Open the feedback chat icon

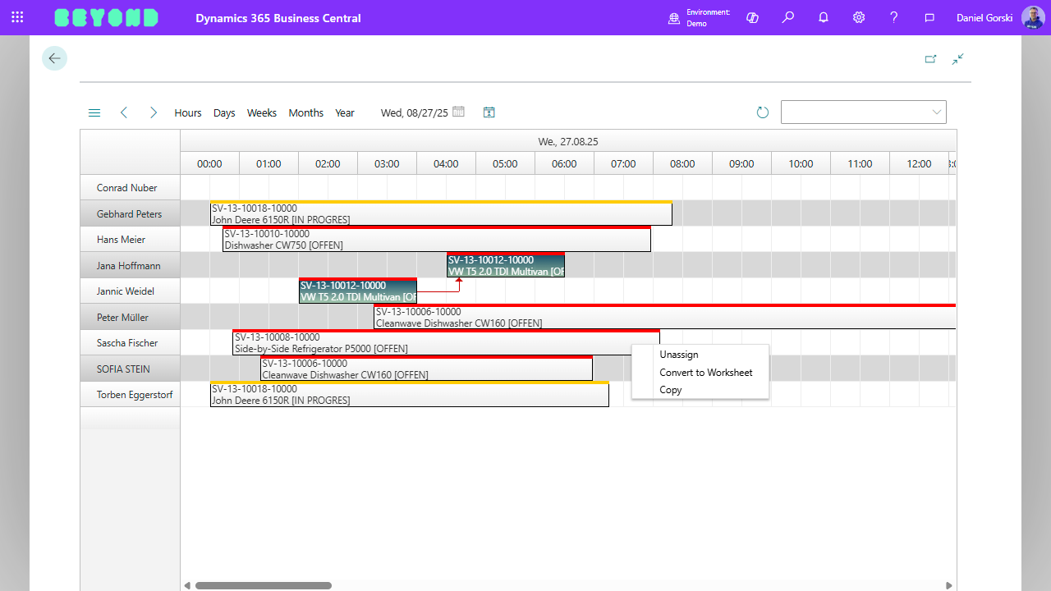tap(929, 17)
